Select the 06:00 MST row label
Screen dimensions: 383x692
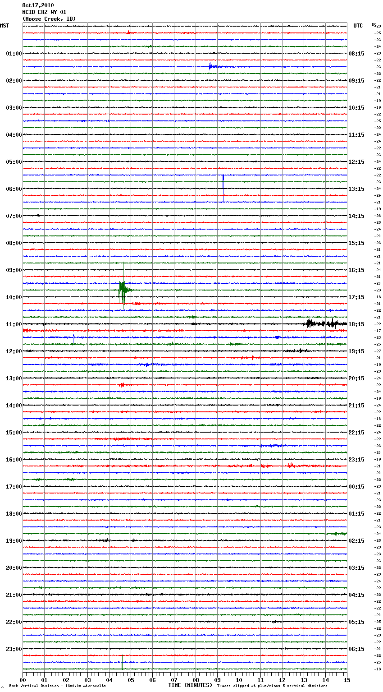[14, 189]
